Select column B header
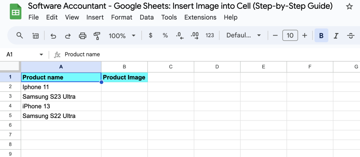 coord(124,67)
